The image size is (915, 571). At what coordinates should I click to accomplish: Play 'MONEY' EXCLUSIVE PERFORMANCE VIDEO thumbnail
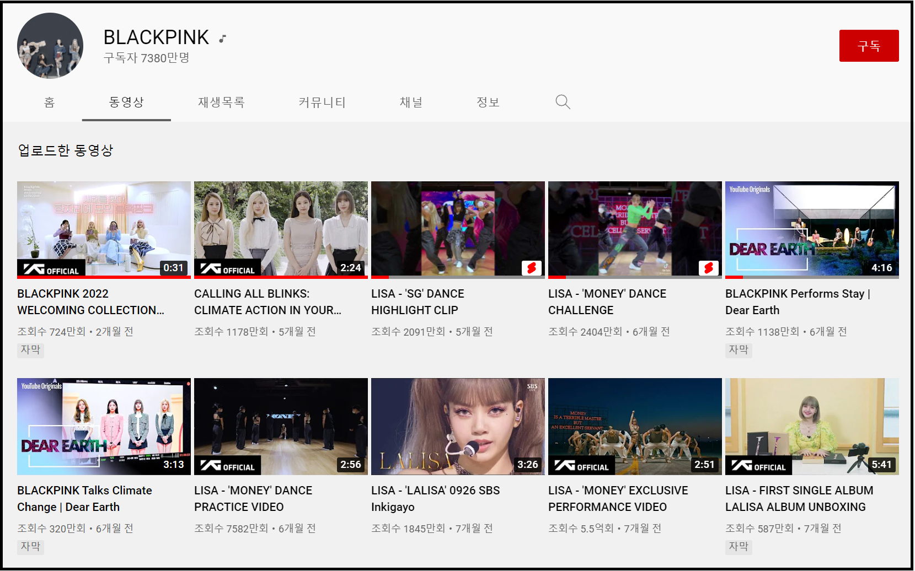[635, 427]
